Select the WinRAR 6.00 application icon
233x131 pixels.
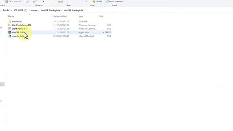pos(10,32)
